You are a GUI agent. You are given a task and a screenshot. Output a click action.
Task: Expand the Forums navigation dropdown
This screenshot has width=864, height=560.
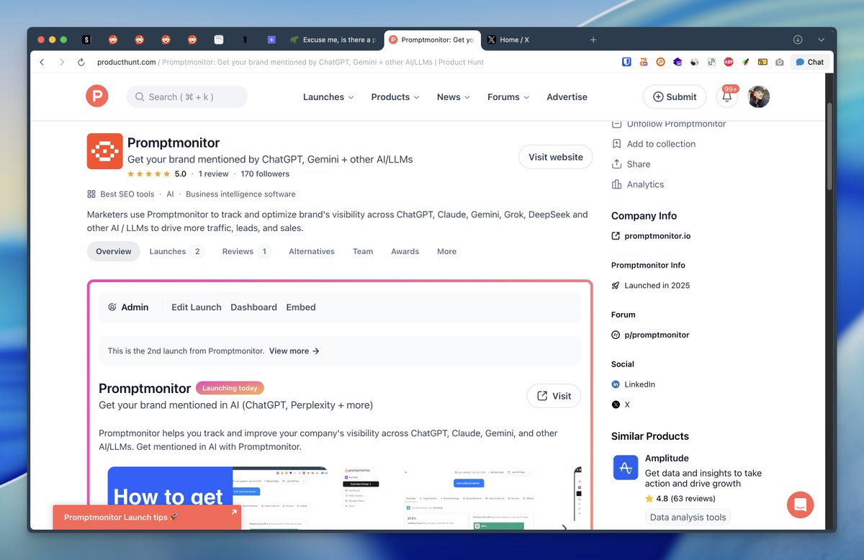[508, 97]
